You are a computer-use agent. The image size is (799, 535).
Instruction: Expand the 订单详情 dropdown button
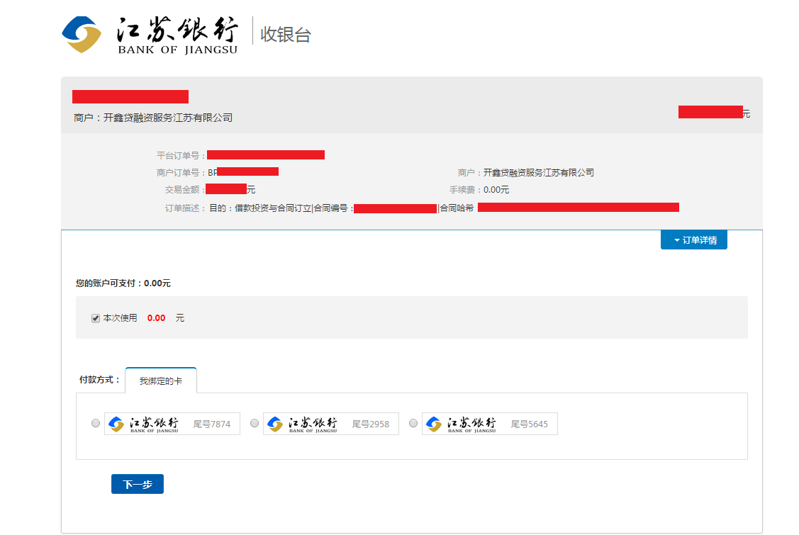pyautogui.click(x=694, y=240)
